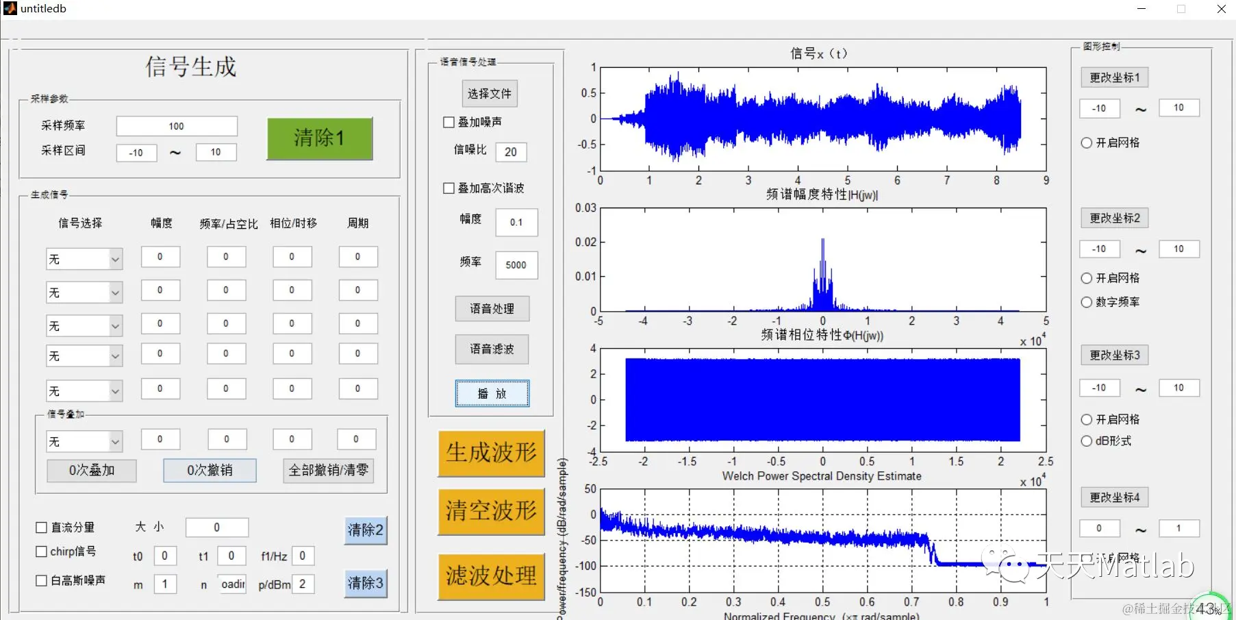
Task: Open the second 信号选择 dropdown
Action: pos(84,293)
